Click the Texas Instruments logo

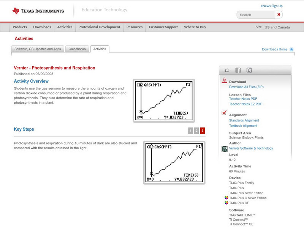[x=38, y=11]
